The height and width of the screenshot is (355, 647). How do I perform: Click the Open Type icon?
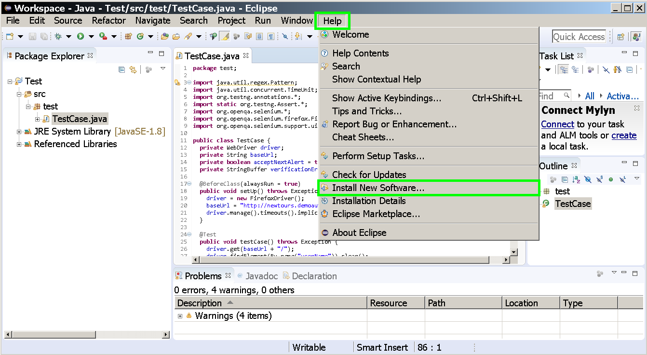point(164,36)
